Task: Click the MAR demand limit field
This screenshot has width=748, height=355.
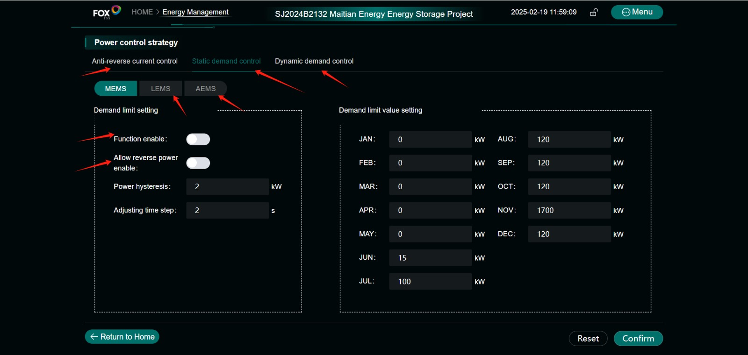Action: 431,186
